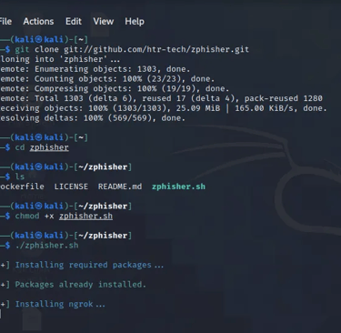The width and height of the screenshot is (341, 333).
Task: Open the Edit menu
Action: pyautogui.click(x=74, y=22)
